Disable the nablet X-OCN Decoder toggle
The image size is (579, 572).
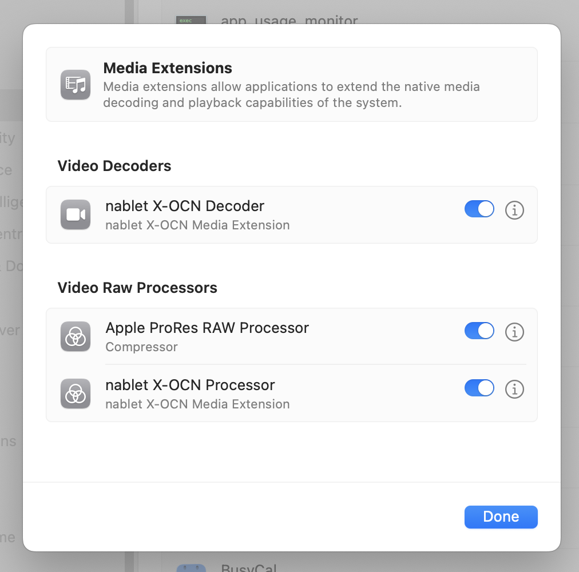[x=479, y=209]
